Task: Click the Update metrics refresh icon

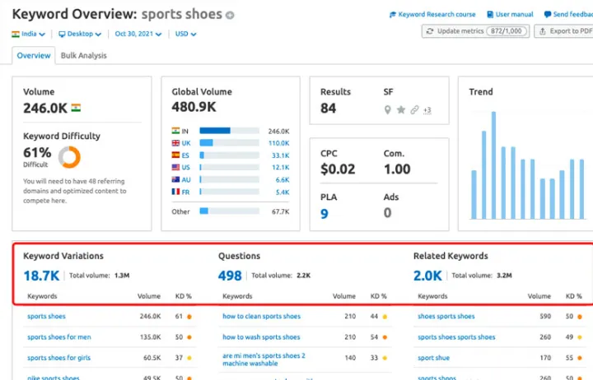Action: point(430,31)
